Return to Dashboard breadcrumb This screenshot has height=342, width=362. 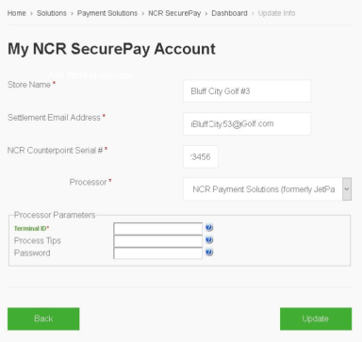click(229, 13)
